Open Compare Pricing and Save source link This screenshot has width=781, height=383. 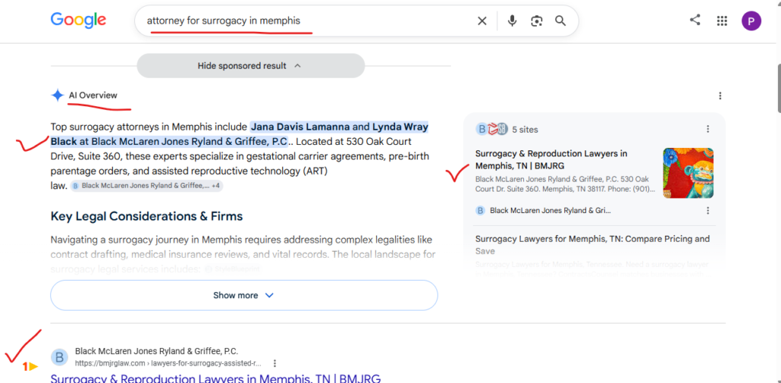point(592,245)
